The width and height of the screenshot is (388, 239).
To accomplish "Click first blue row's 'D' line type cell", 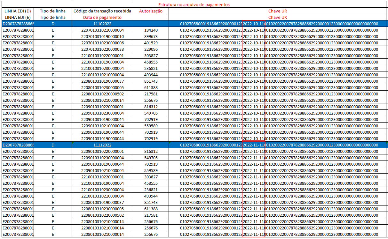I will [x=53, y=24].
